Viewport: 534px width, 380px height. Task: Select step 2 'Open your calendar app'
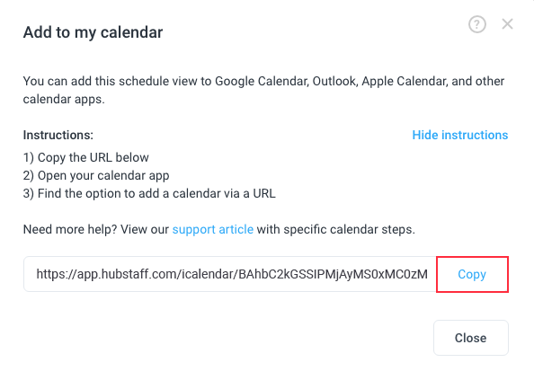click(96, 175)
